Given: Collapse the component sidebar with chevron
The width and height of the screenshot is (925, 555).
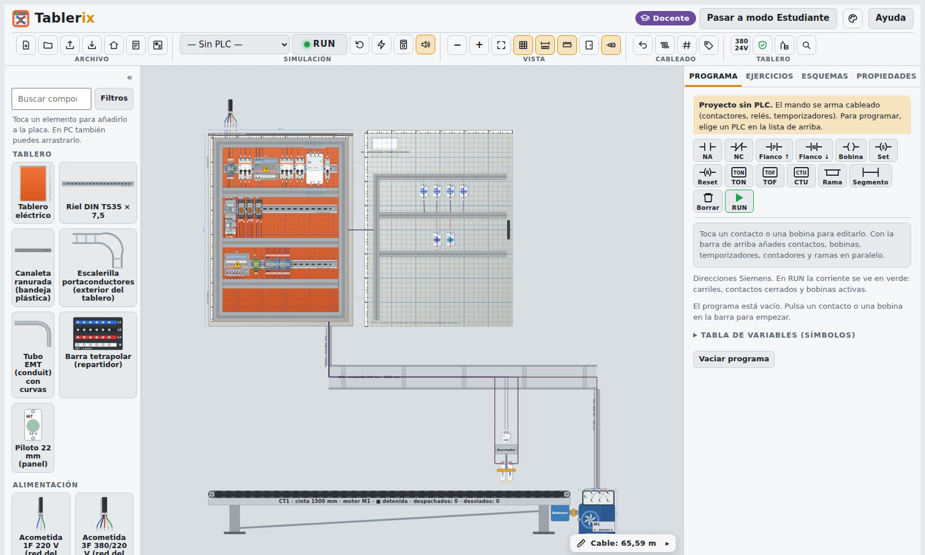Looking at the screenshot, I should click(x=129, y=77).
